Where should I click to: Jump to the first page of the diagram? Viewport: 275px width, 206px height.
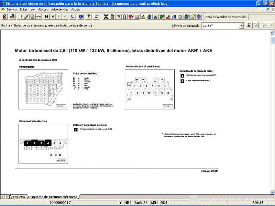[46, 16]
